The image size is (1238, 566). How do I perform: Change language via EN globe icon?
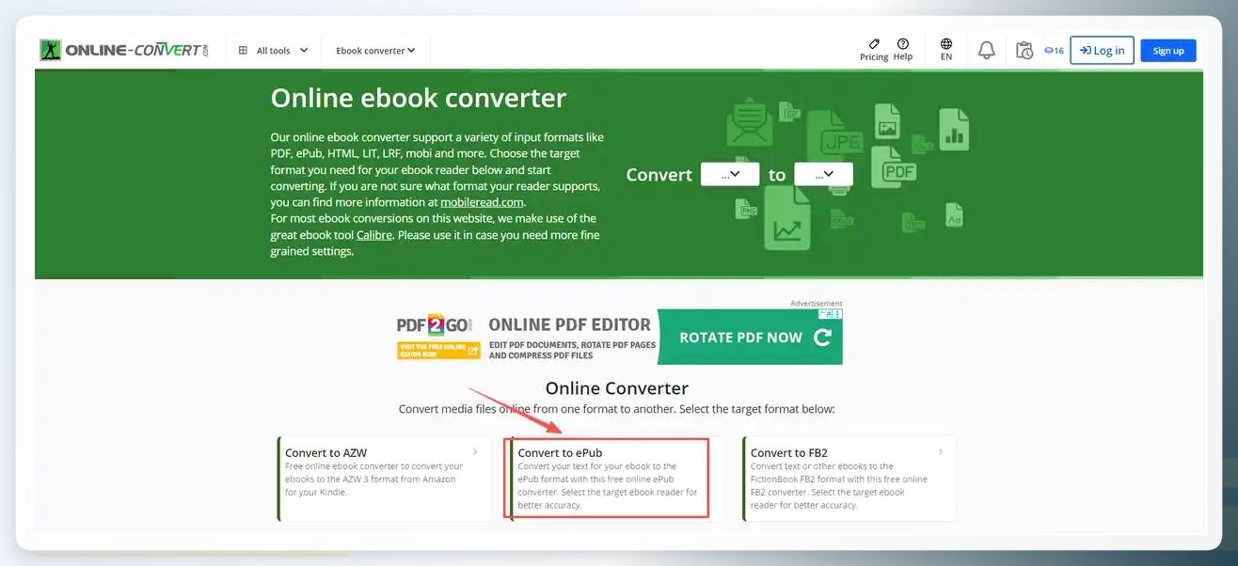tap(946, 50)
